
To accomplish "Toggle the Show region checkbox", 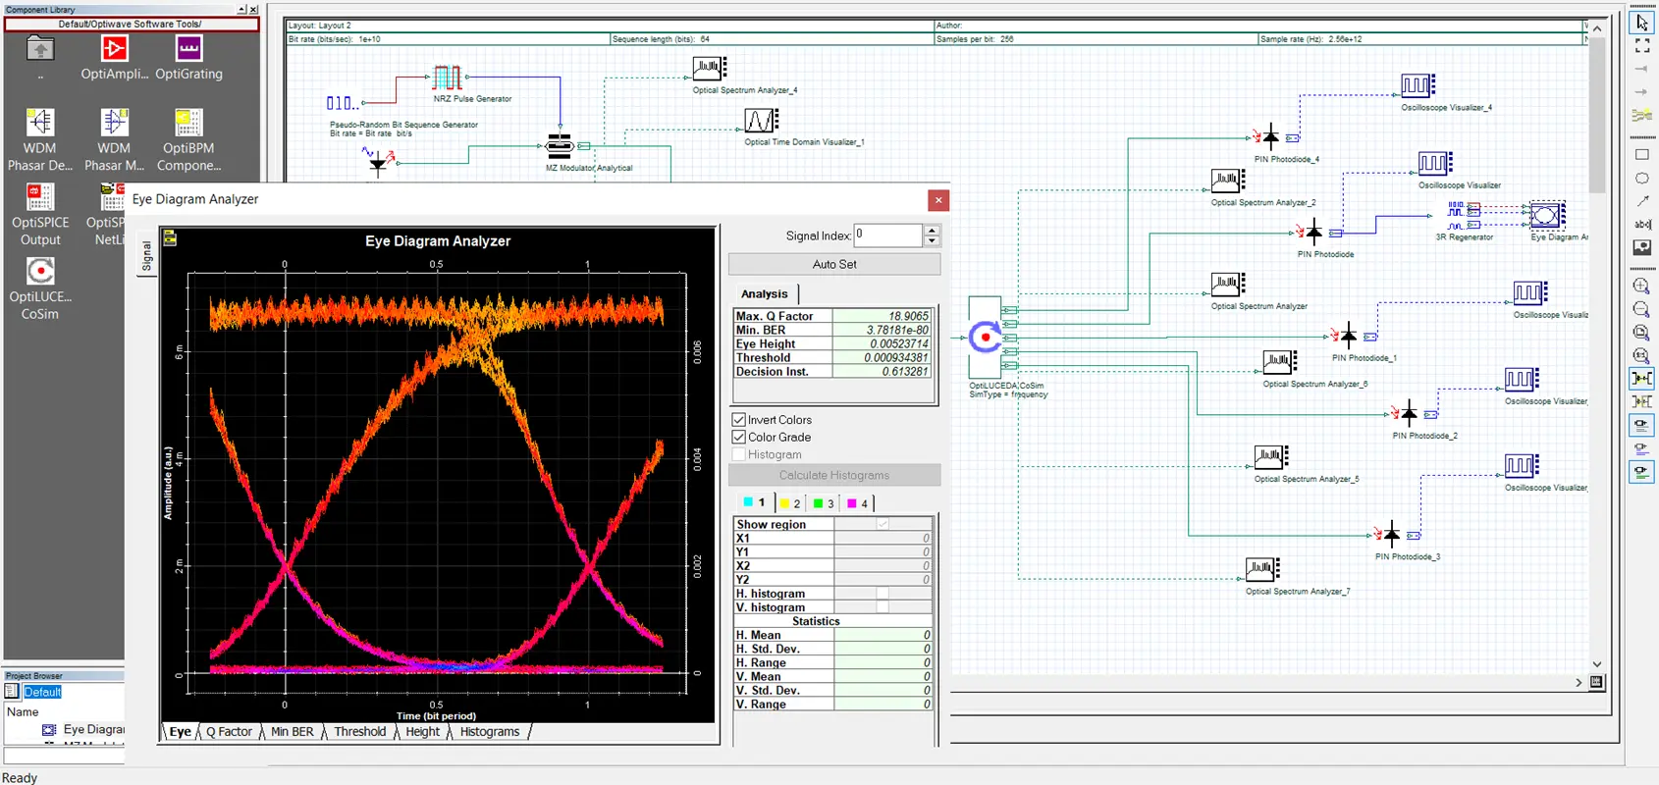I will click(883, 524).
